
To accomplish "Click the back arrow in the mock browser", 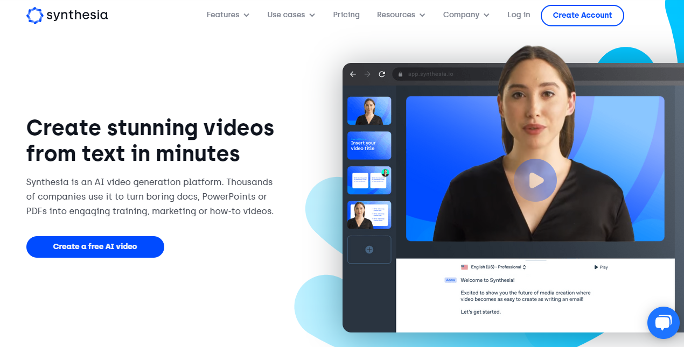I will [353, 74].
